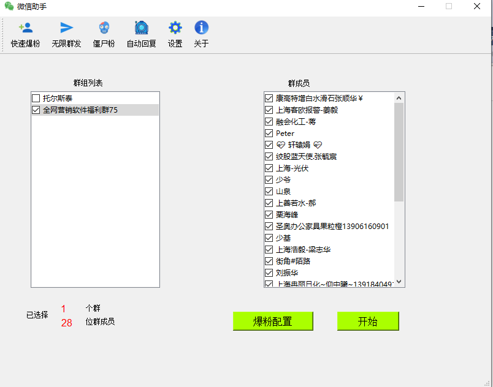Click the member list scrollbar thumb
Screen dimensions: 493x387
point(399,152)
